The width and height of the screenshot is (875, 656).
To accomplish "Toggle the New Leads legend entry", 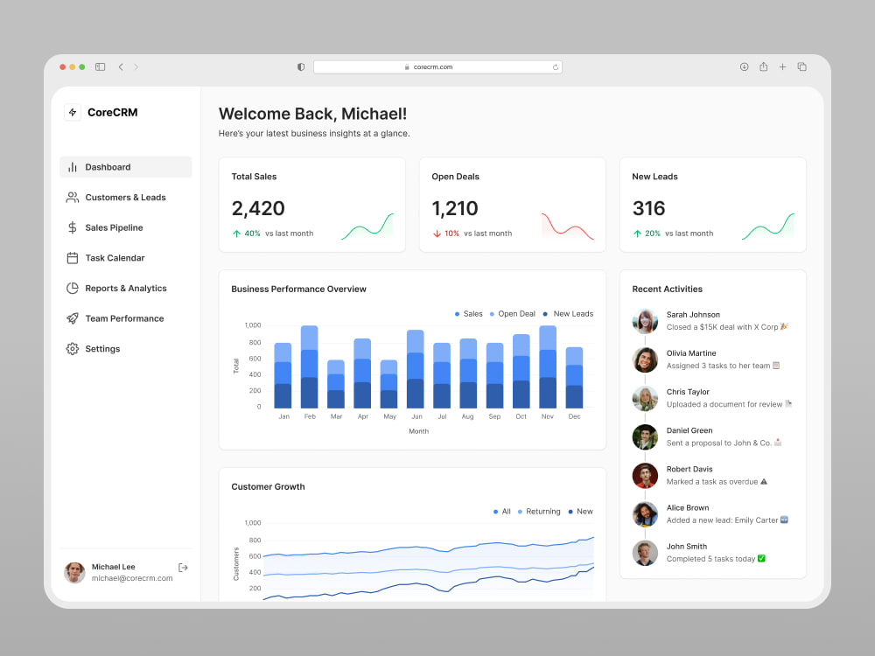I will click(x=568, y=314).
